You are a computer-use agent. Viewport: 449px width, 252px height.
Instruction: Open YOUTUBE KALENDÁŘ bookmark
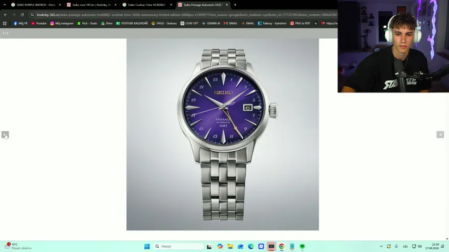132,24
